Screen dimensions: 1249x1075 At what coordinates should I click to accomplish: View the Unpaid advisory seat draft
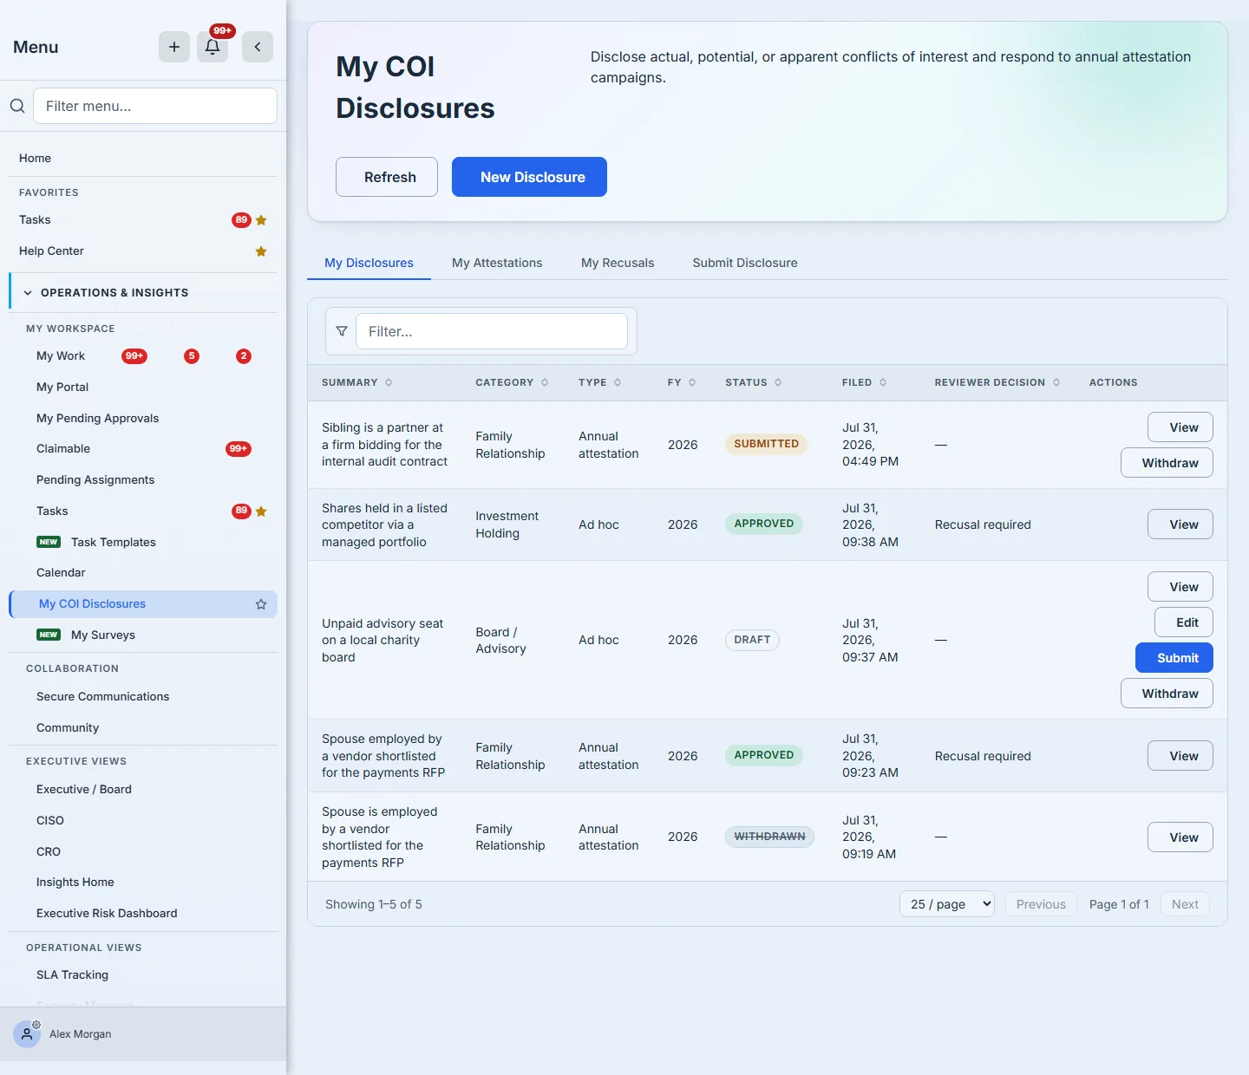pyautogui.click(x=1180, y=587)
